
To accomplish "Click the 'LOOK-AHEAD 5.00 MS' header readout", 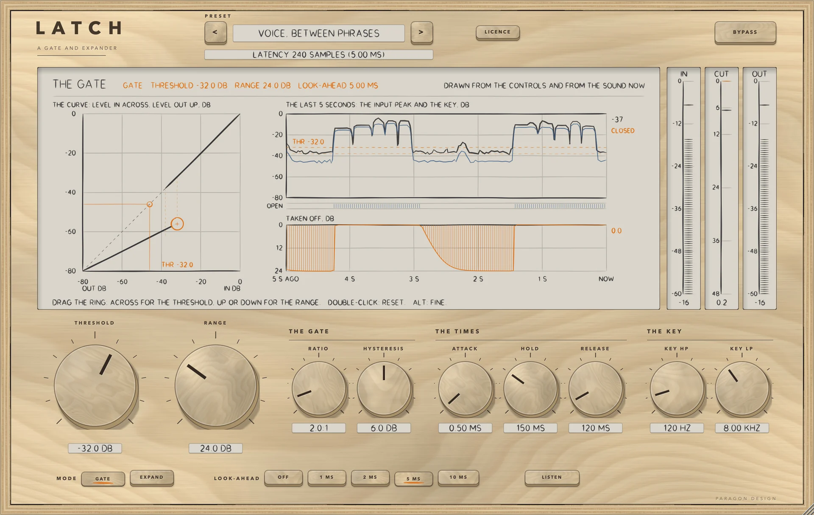I will tap(338, 86).
